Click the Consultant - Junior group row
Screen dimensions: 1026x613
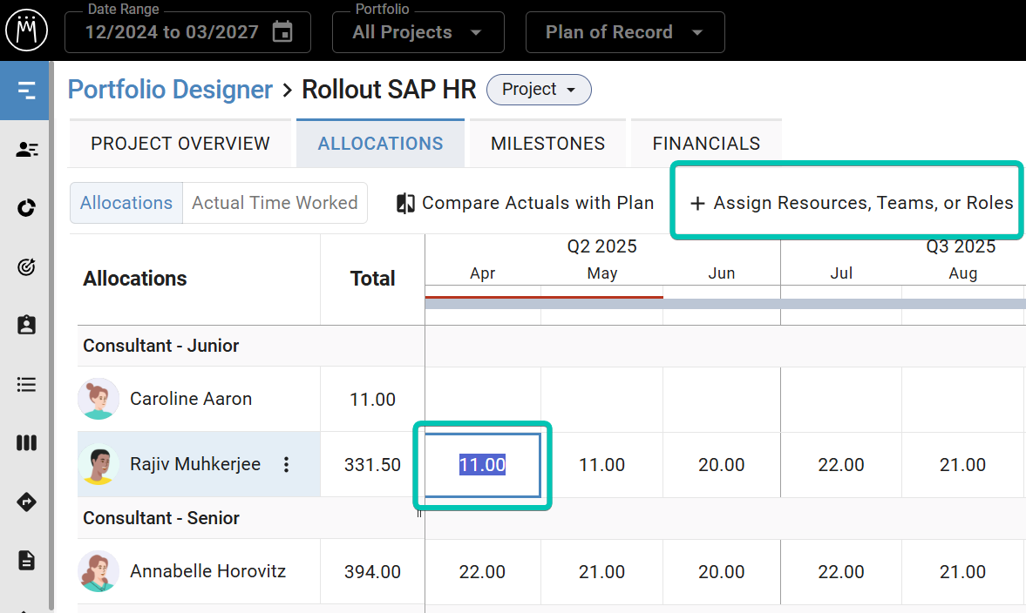click(x=251, y=346)
